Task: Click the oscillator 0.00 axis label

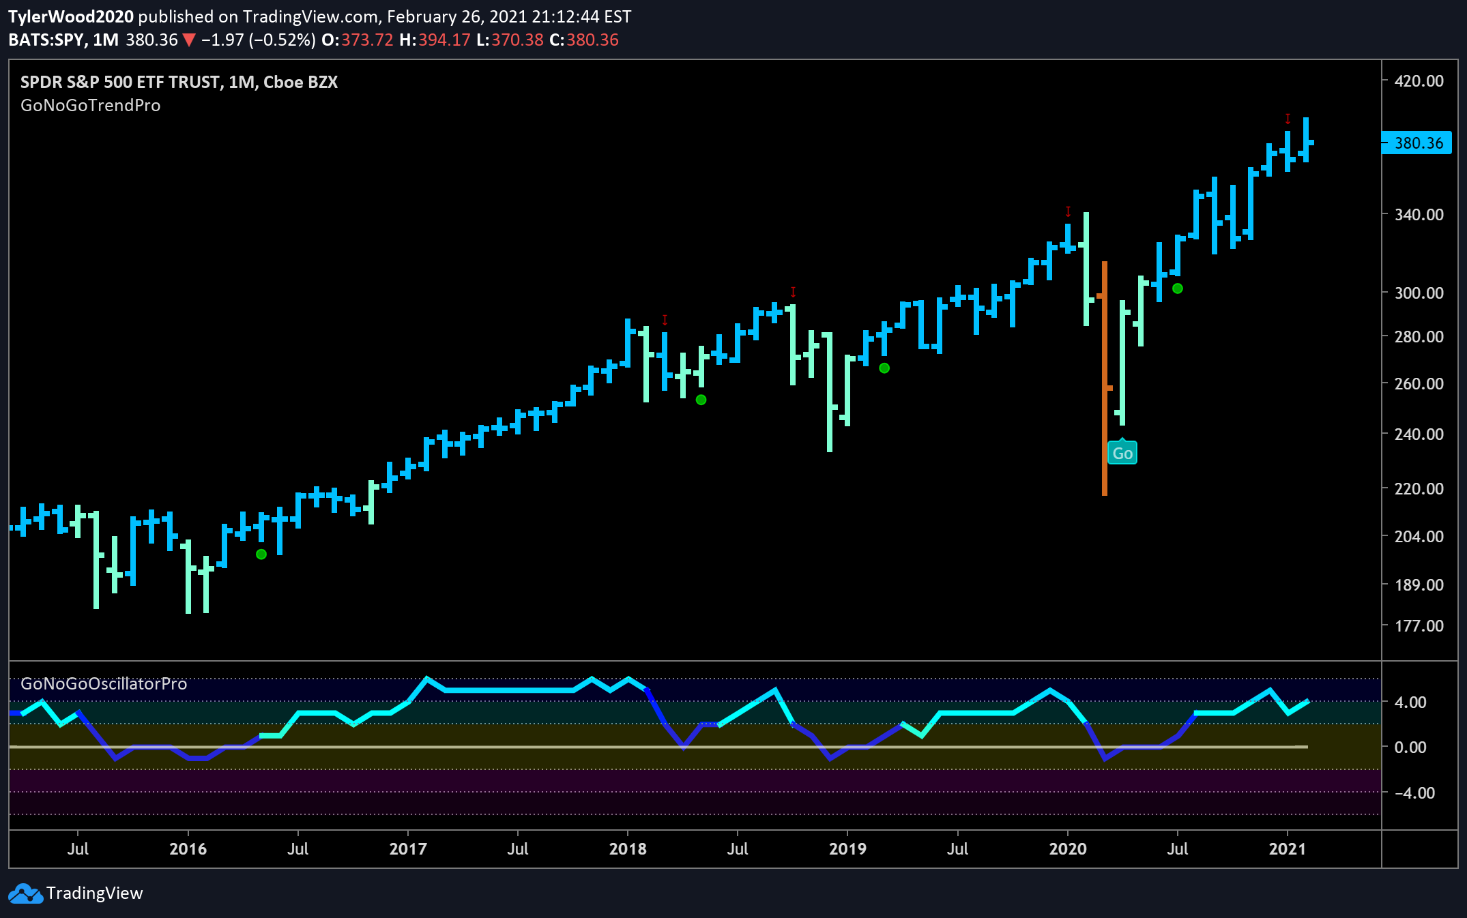Action: point(1410,747)
